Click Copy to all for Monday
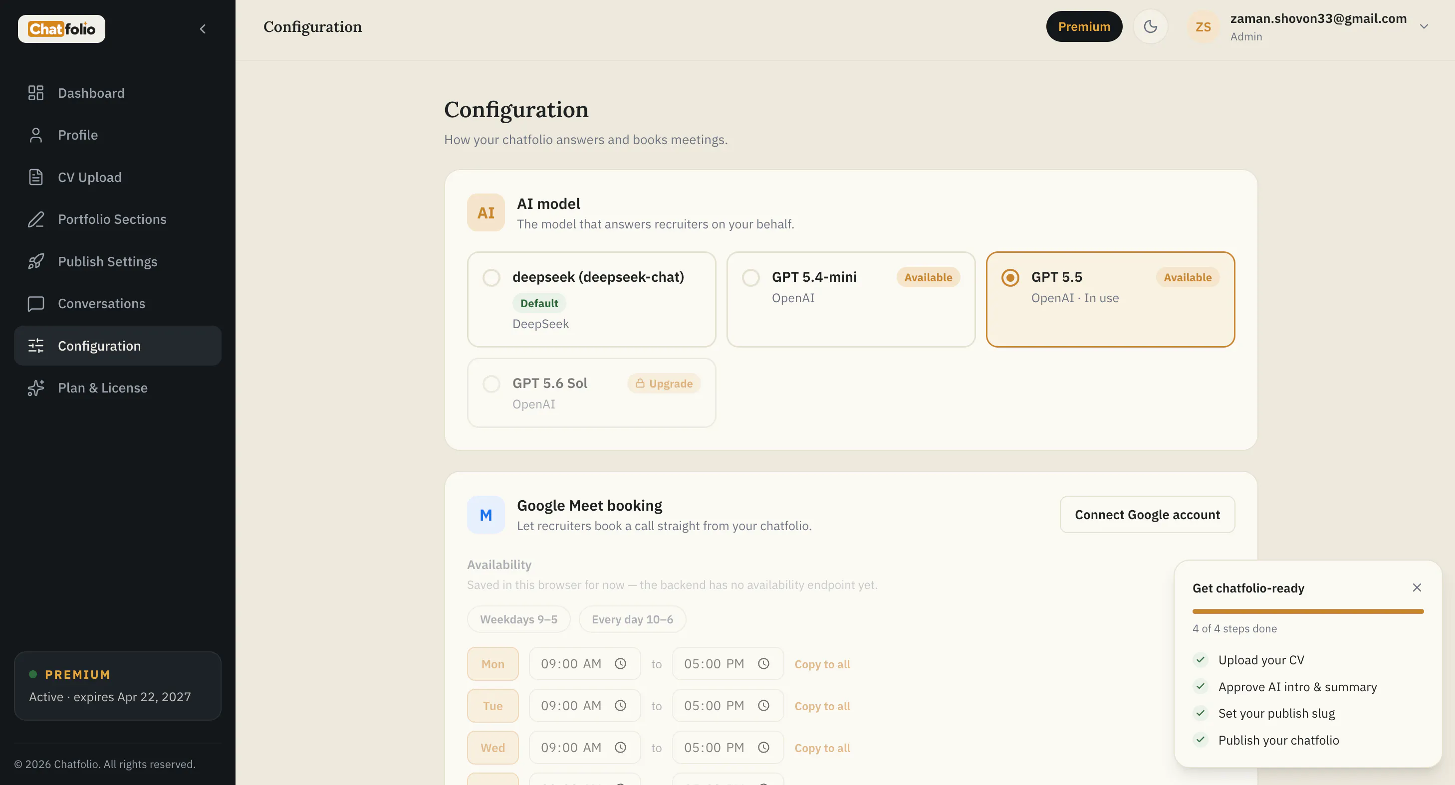The image size is (1455, 785). [x=822, y=664]
